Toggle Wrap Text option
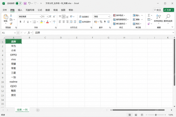The width and height of the screenshot is (176, 117). coord(84,17)
